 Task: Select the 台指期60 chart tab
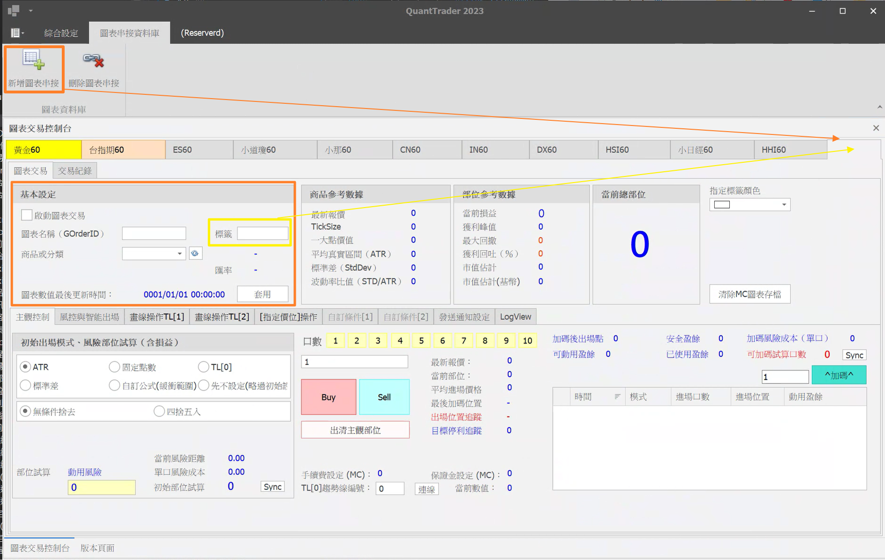click(x=123, y=150)
